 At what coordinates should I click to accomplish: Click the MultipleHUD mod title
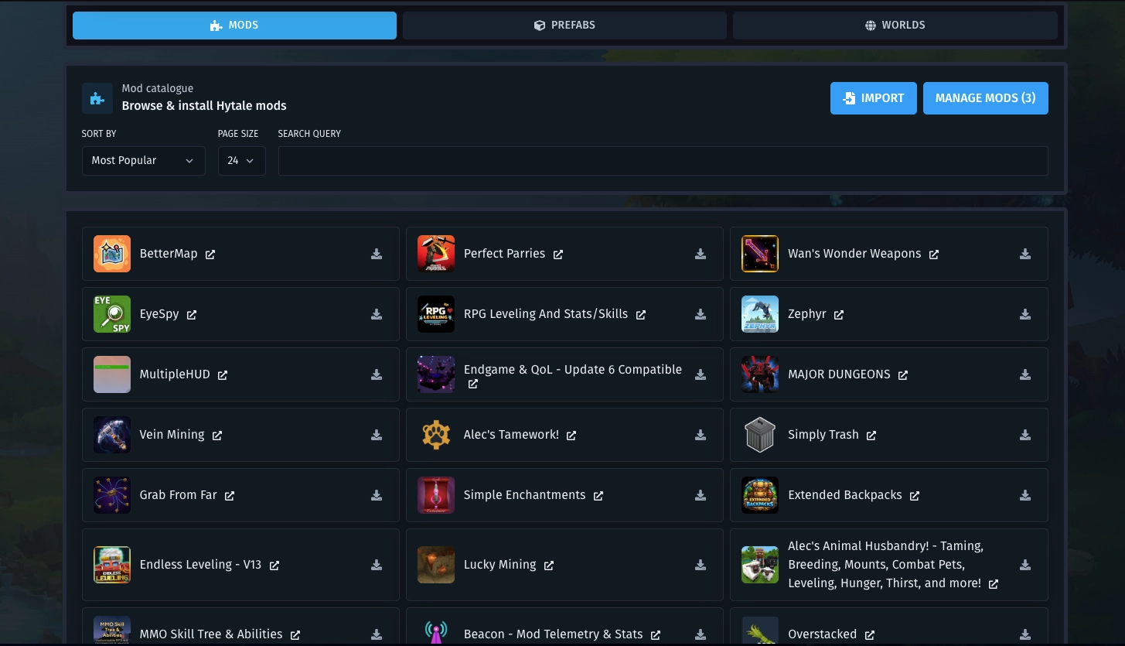click(x=175, y=374)
